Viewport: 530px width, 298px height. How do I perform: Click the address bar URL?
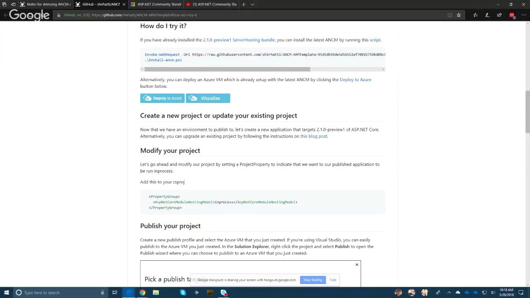click(144, 15)
